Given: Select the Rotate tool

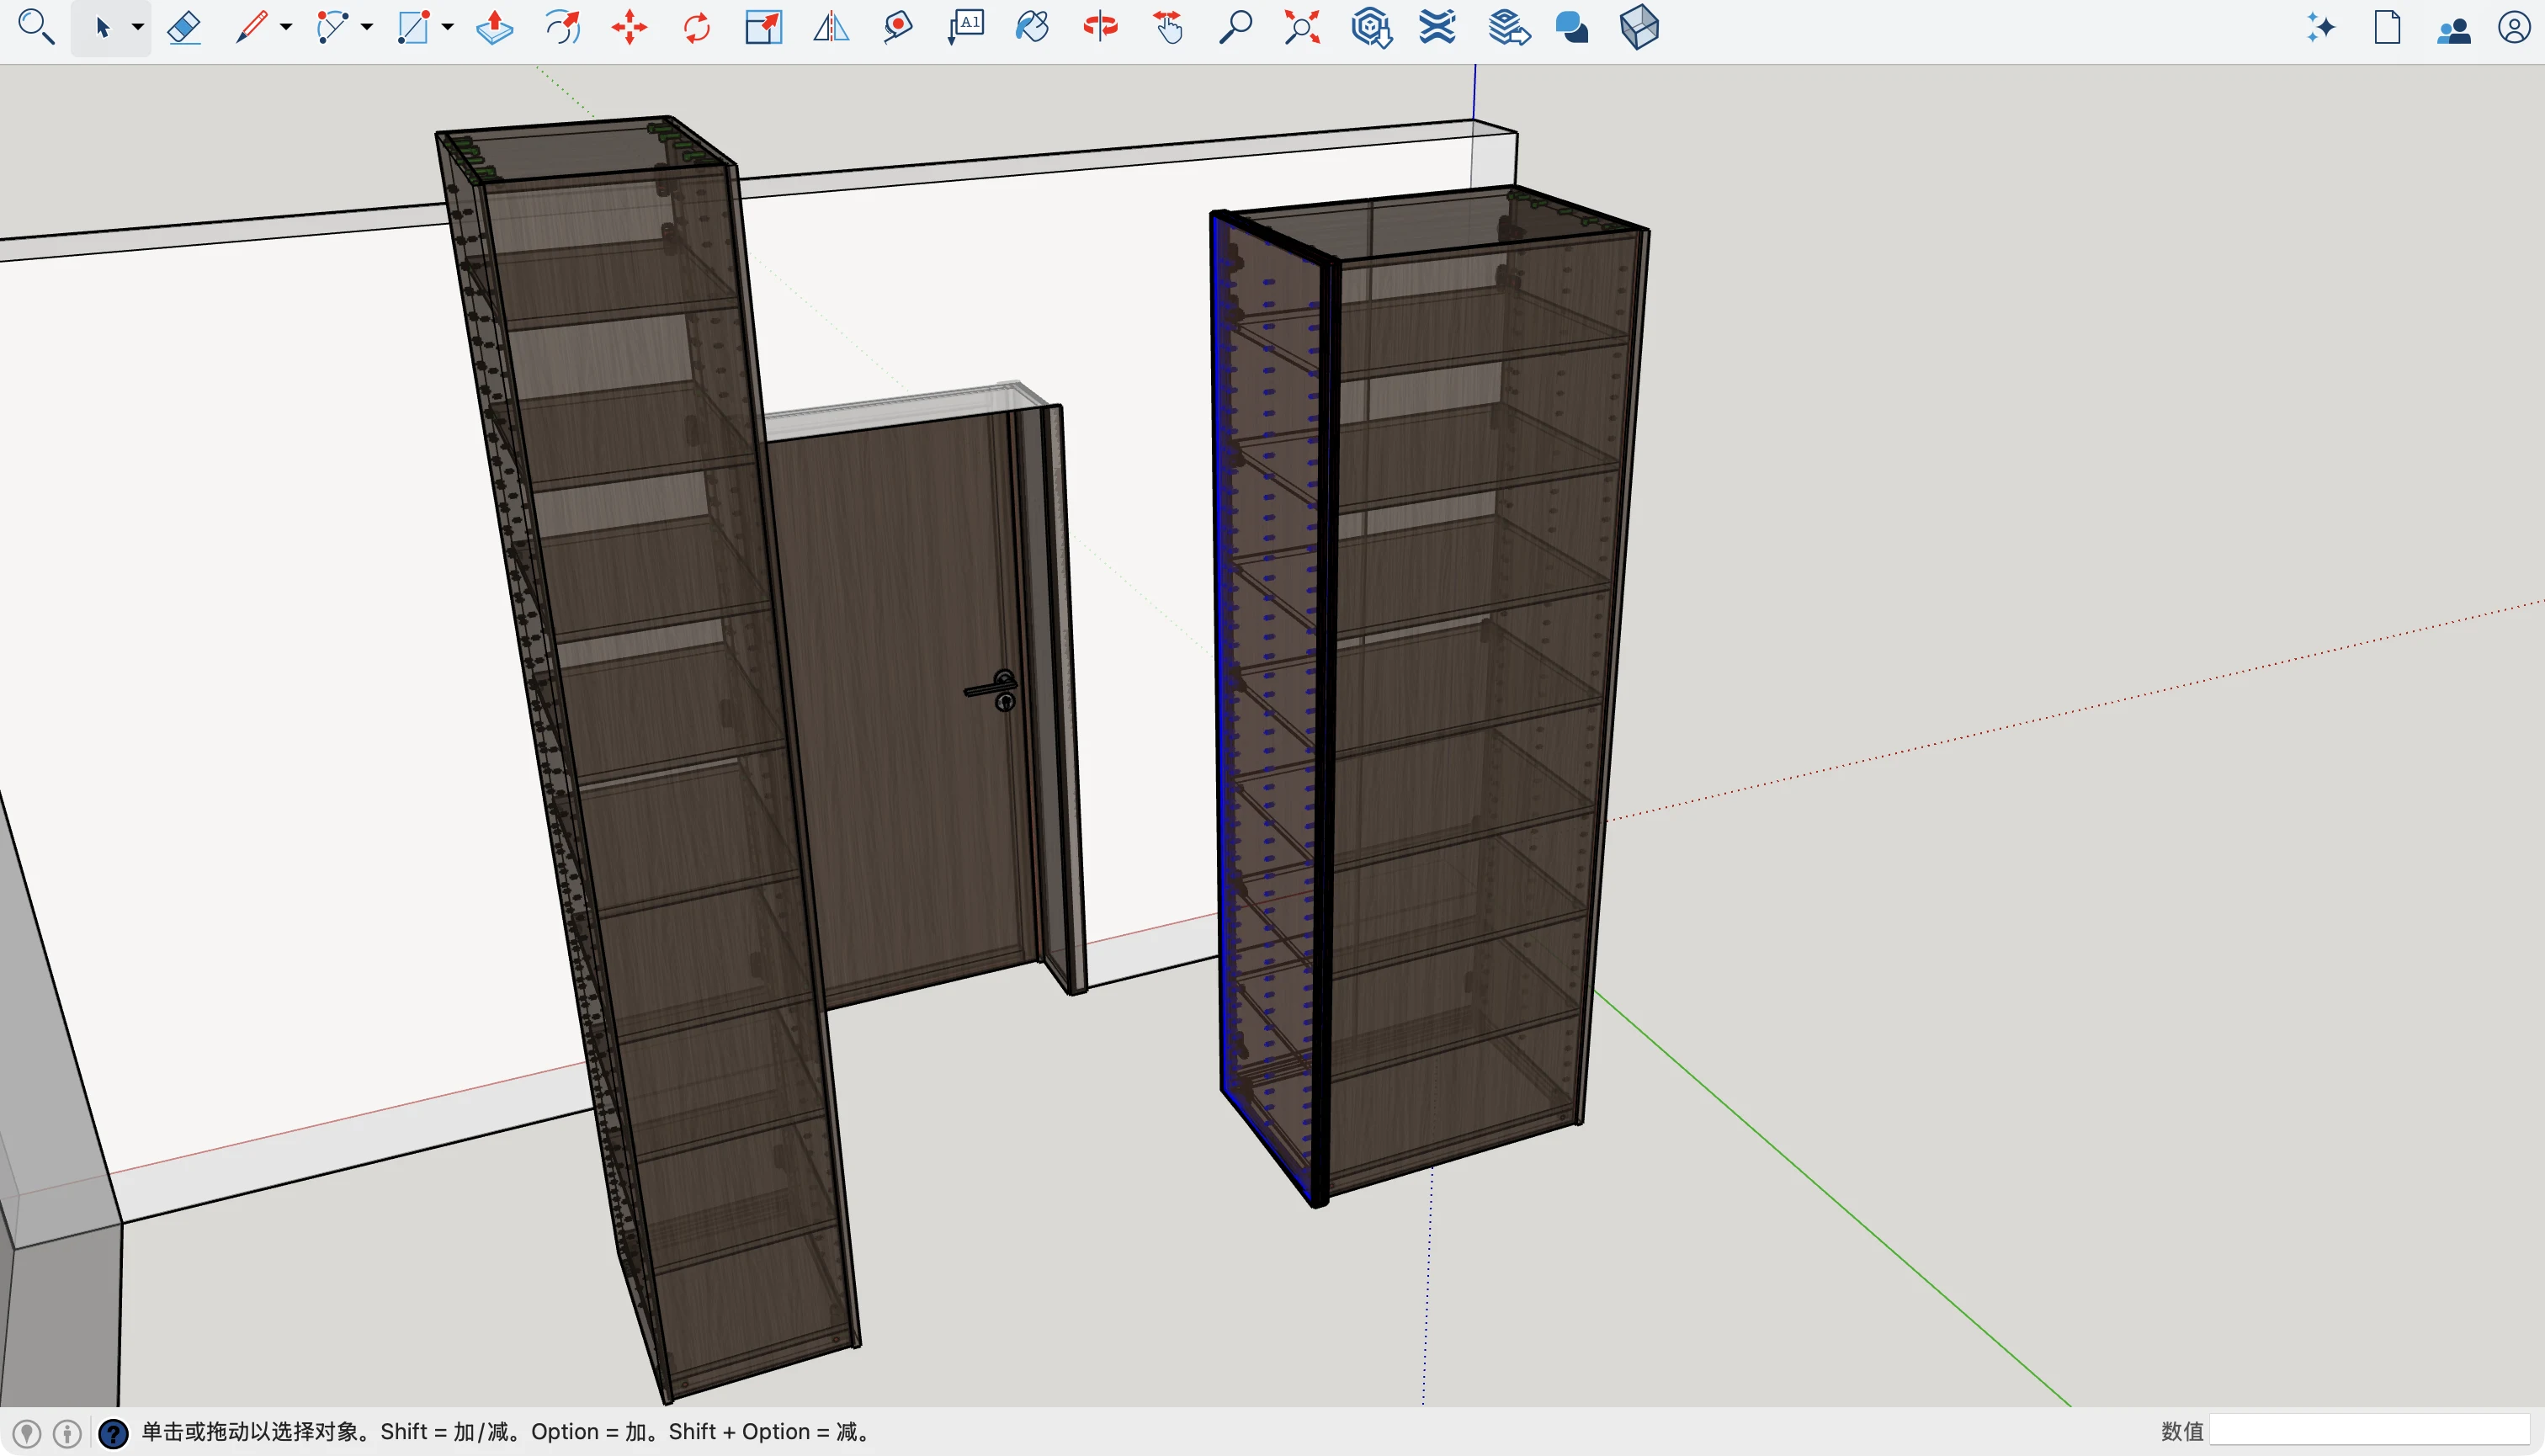Looking at the screenshot, I should (697, 27).
